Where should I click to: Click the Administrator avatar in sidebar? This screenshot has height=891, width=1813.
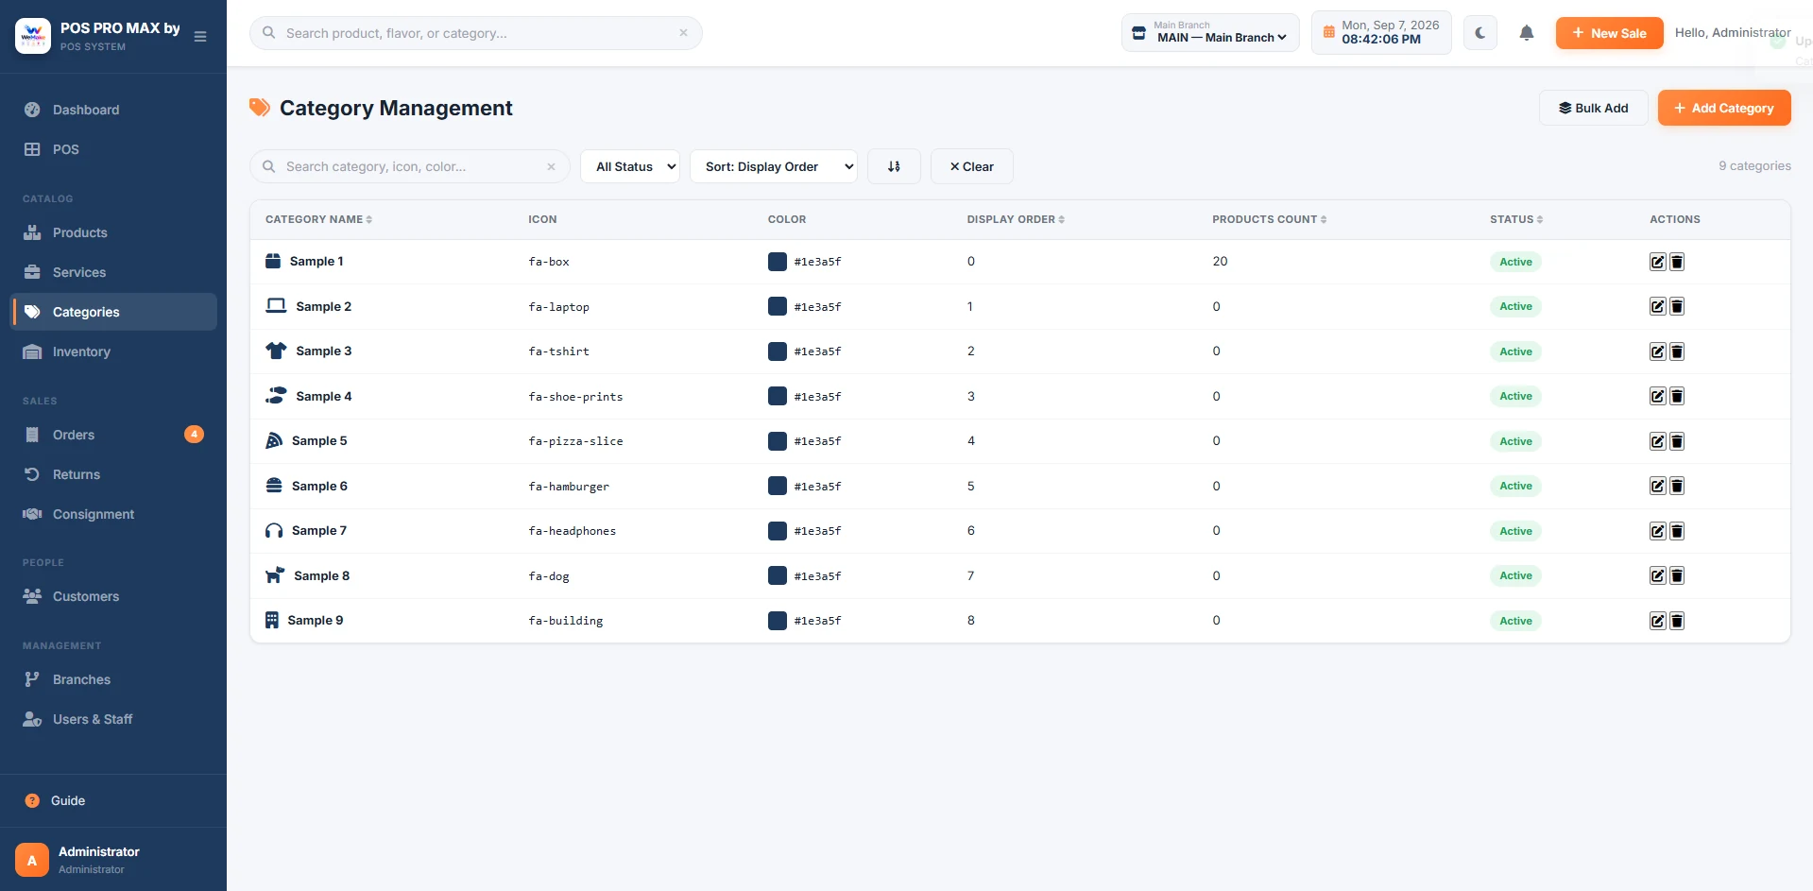(32, 860)
